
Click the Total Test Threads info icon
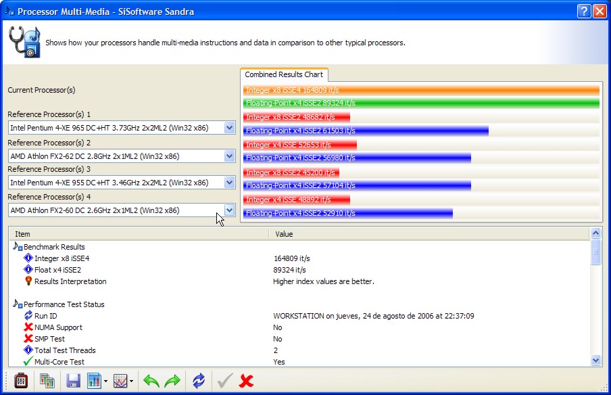point(28,350)
